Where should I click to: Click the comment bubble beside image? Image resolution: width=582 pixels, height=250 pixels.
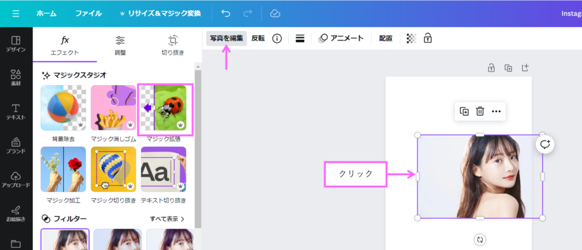(x=544, y=144)
